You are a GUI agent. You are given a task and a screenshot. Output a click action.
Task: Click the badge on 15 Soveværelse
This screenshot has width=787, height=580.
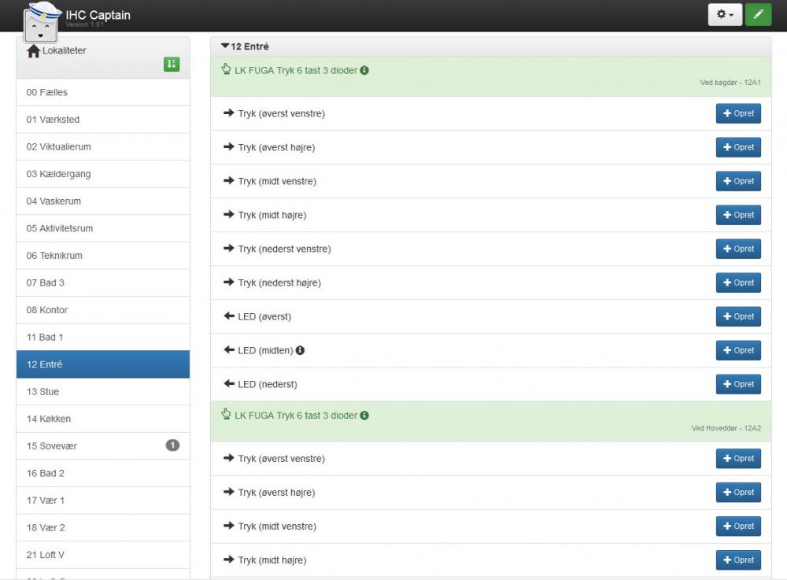(x=172, y=445)
